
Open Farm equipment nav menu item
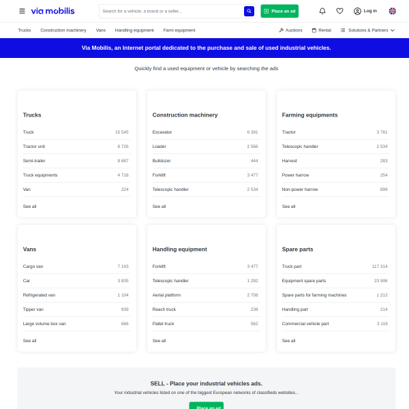pyautogui.click(x=179, y=30)
